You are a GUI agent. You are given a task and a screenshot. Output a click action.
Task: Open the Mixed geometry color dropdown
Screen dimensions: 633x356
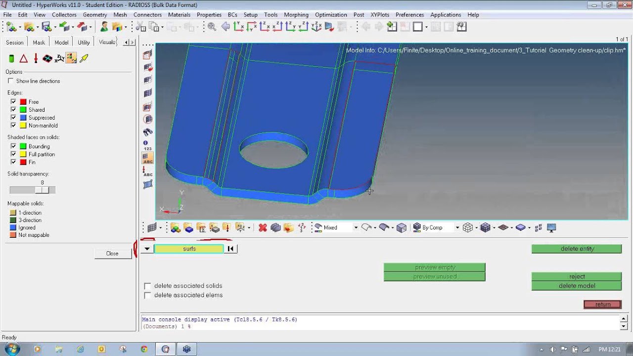(356, 227)
